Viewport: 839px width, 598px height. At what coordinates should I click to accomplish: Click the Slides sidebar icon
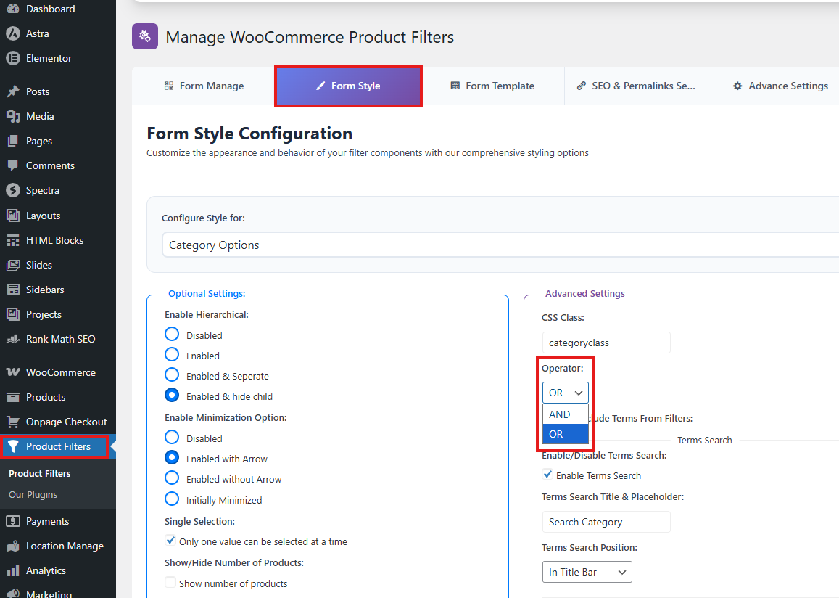pyautogui.click(x=13, y=265)
